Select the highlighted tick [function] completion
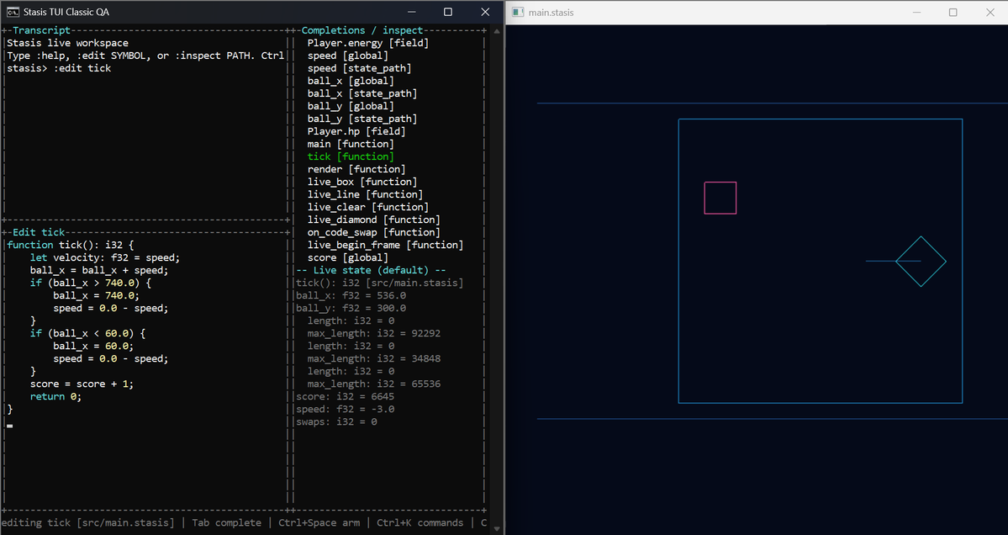 [351, 157]
